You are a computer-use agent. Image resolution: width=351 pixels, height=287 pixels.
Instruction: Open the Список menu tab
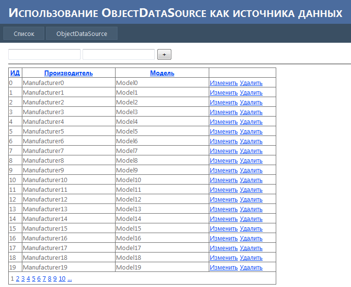(x=24, y=34)
